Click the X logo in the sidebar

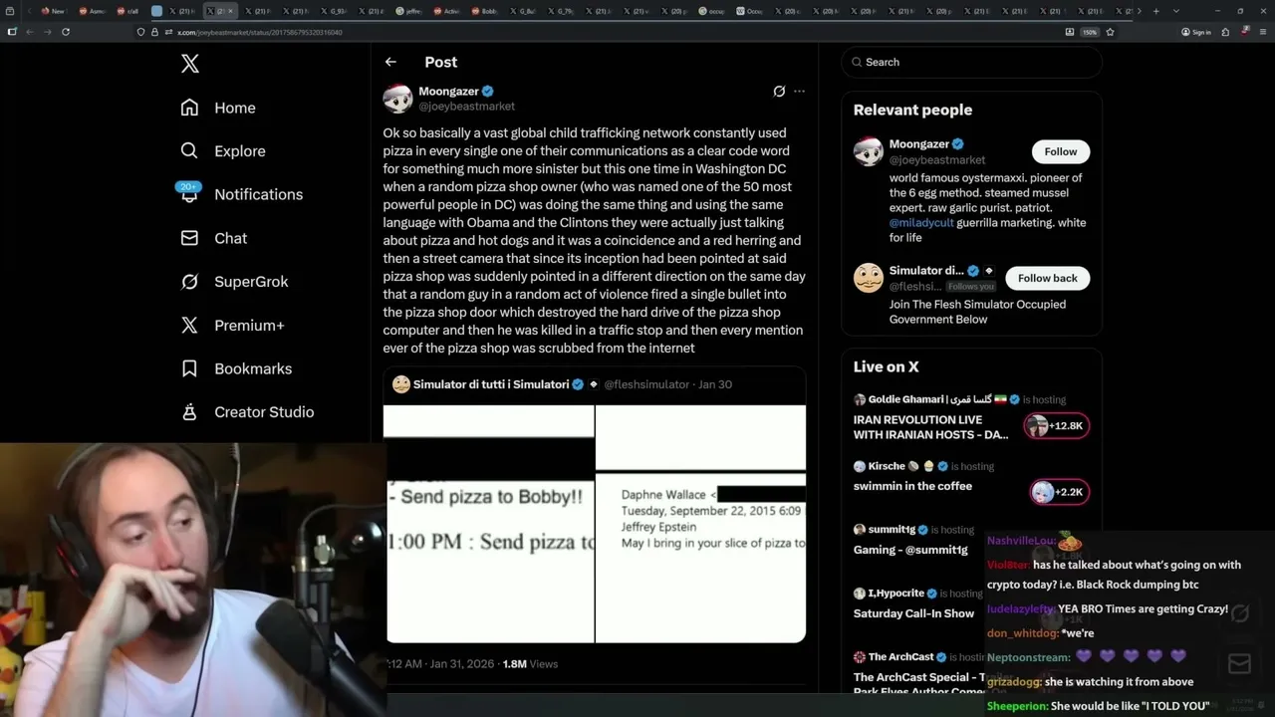click(x=190, y=64)
